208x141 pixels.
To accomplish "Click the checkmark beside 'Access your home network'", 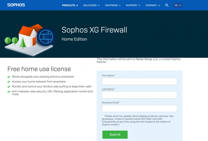I will (9, 81).
